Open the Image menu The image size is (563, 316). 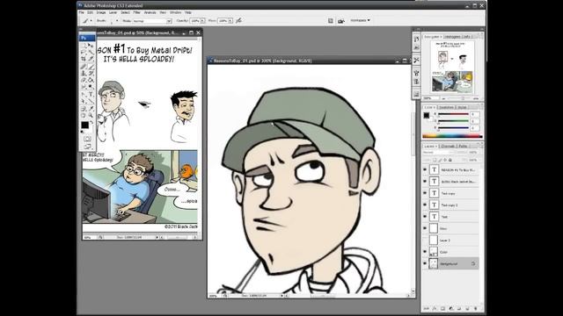coord(101,12)
